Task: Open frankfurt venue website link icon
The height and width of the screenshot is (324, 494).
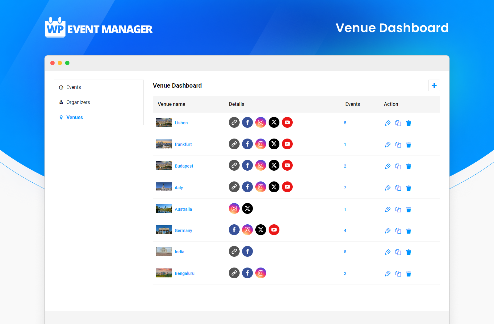Action: coord(234,144)
